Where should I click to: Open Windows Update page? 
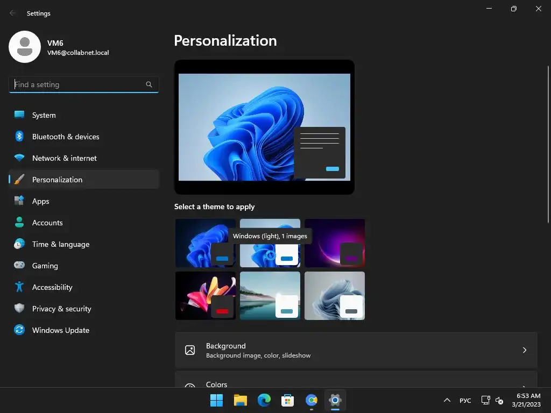[83, 330]
